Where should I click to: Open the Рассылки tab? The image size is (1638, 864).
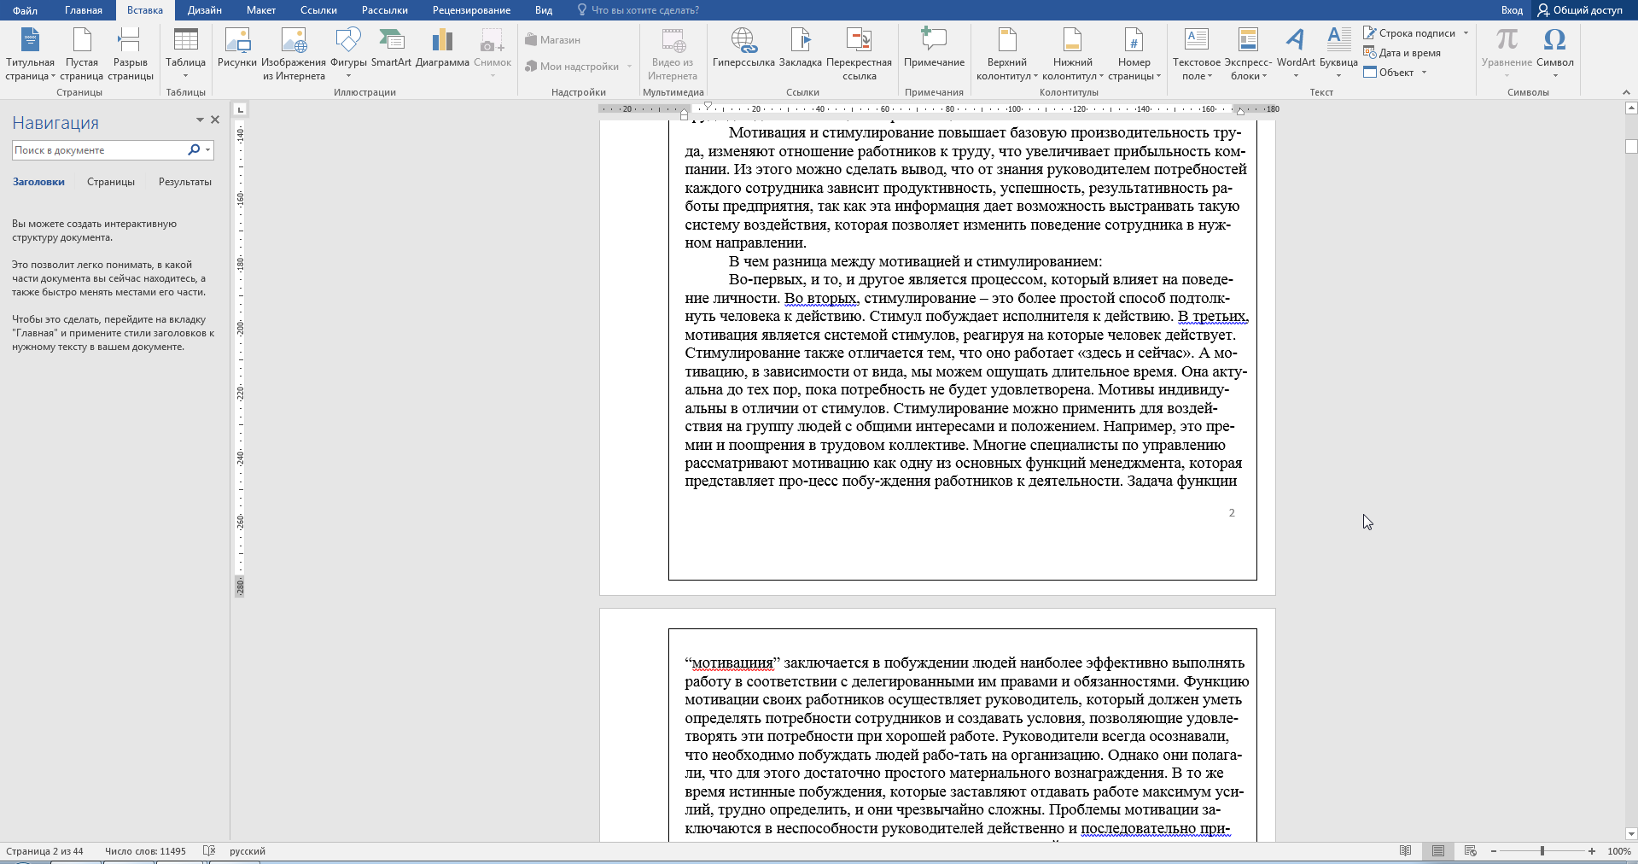click(x=384, y=10)
